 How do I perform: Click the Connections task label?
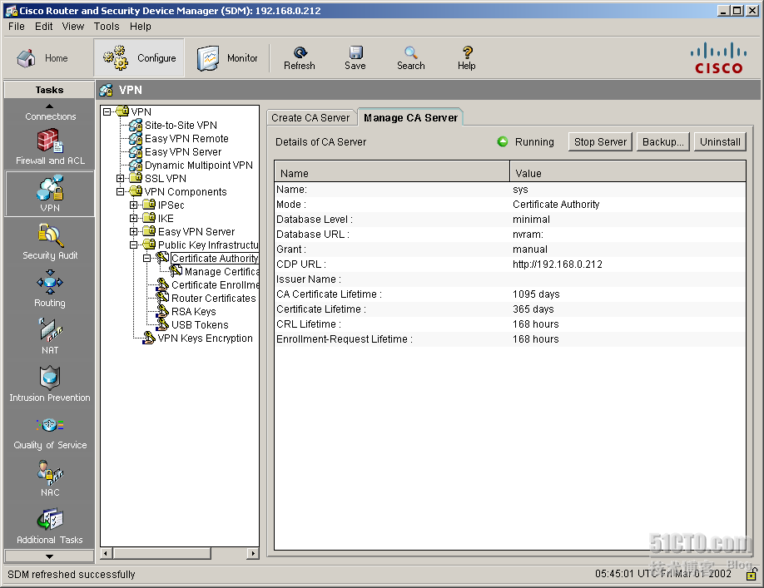(51, 116)
